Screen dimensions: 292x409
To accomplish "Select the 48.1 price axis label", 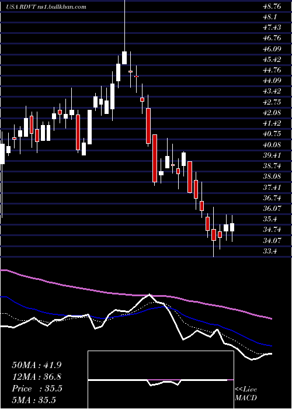I will [270, 17].
